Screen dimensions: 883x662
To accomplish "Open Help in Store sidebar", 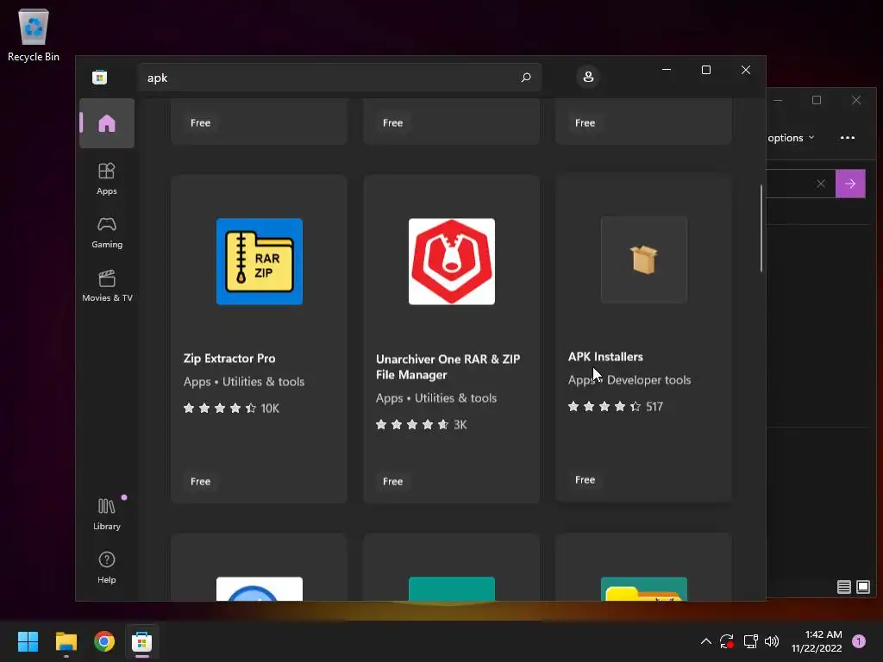I will (106, 567).
